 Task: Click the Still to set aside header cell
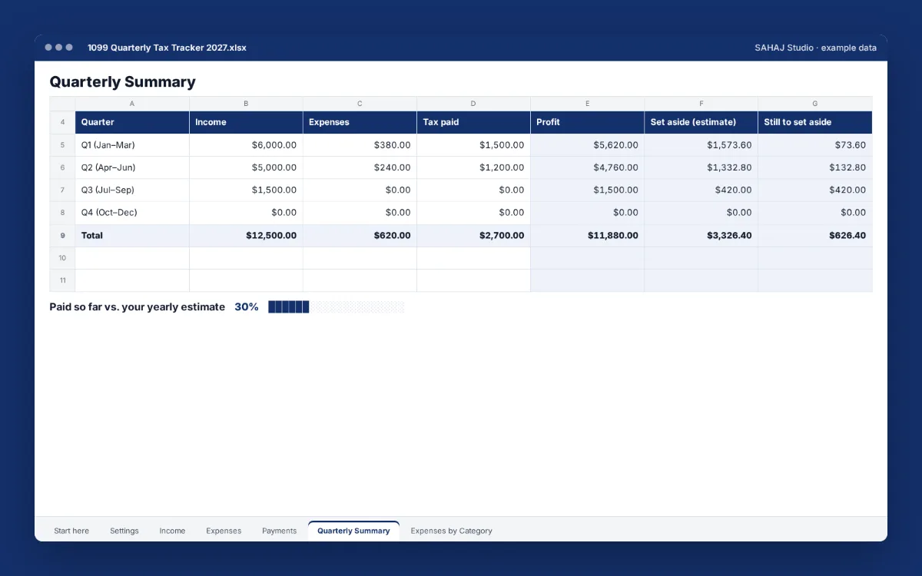tap(815, 122)
